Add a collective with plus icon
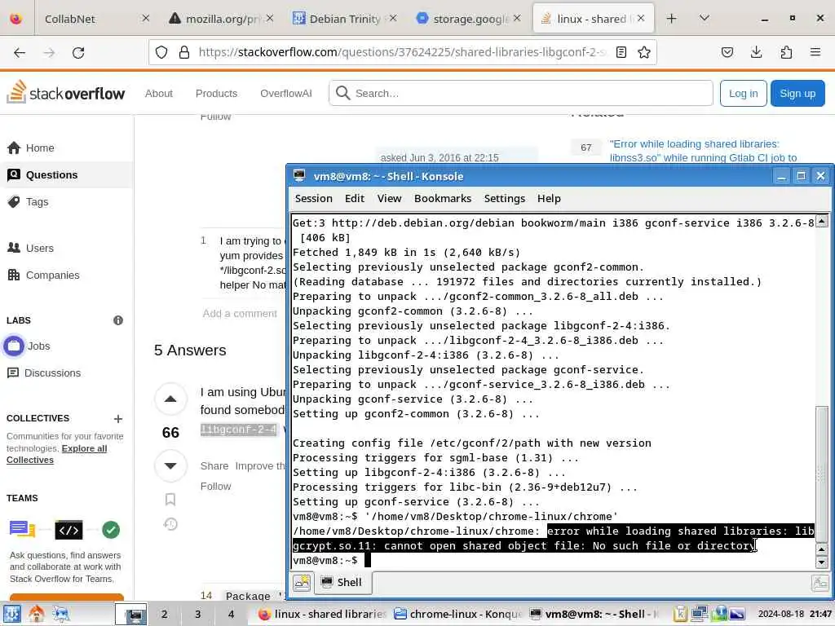This screenshot has width=835, height=626. pyautogui.click(x=118, y=418)
